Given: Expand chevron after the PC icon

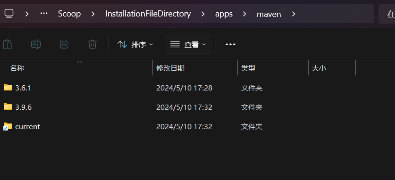Looking at the screenshot, I should click(x=27, y=14).
